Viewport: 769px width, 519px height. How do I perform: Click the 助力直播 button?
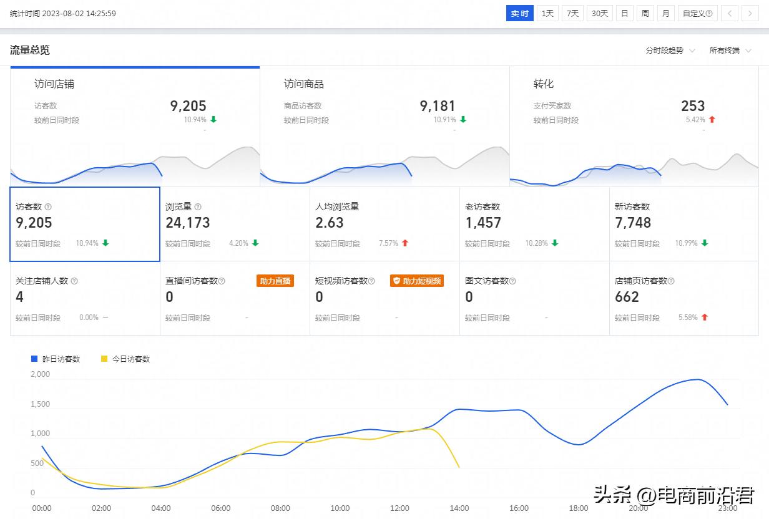[x=275, y=281]
